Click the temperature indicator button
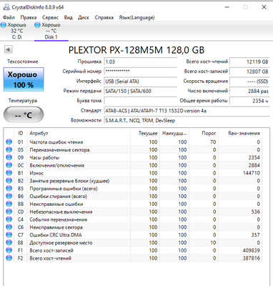 [24, 115]
